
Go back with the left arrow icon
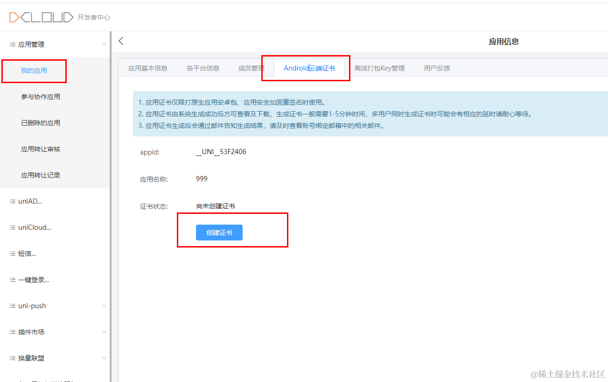point(121,41)
